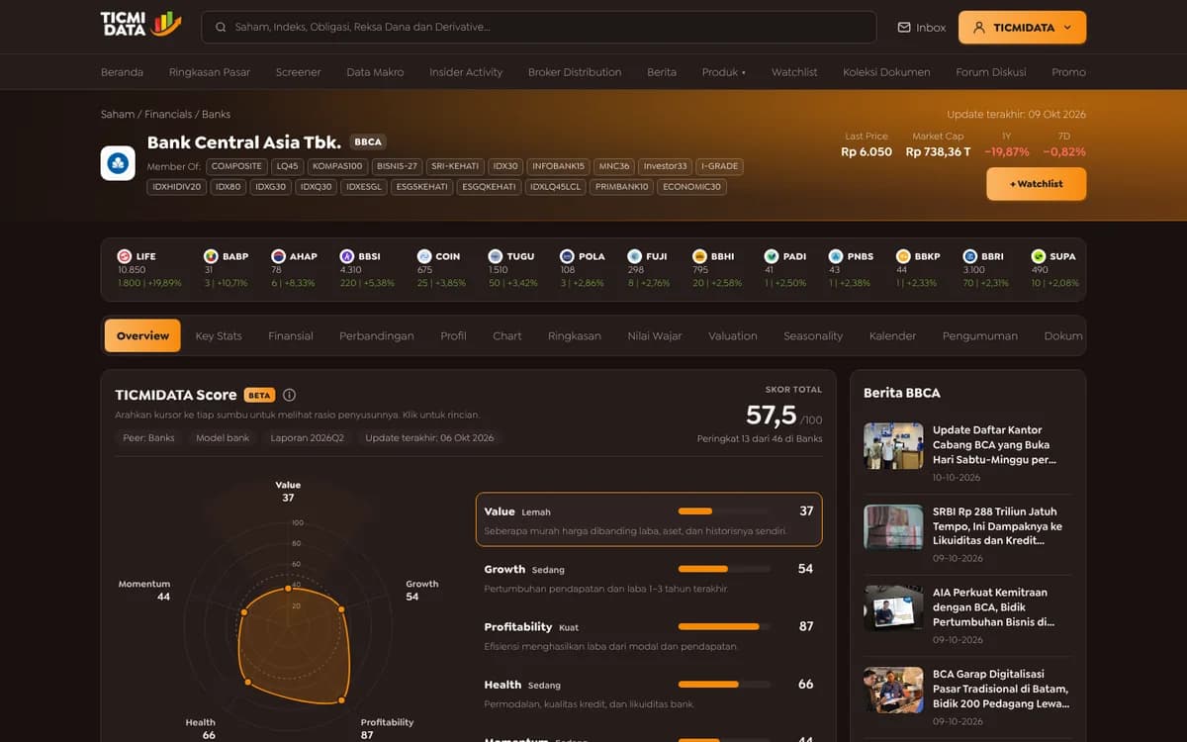Expand the Produk menu
Viewport: 1187px width, 742px height.
click(x=724, y=72)
